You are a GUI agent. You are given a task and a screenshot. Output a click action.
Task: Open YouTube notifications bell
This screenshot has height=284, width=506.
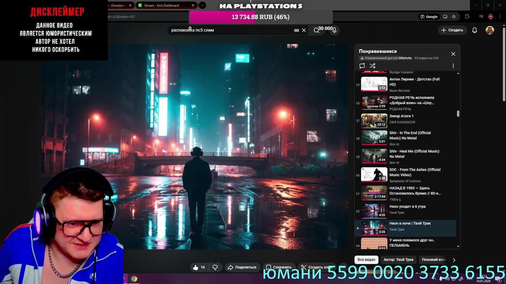tap(475, 30)
